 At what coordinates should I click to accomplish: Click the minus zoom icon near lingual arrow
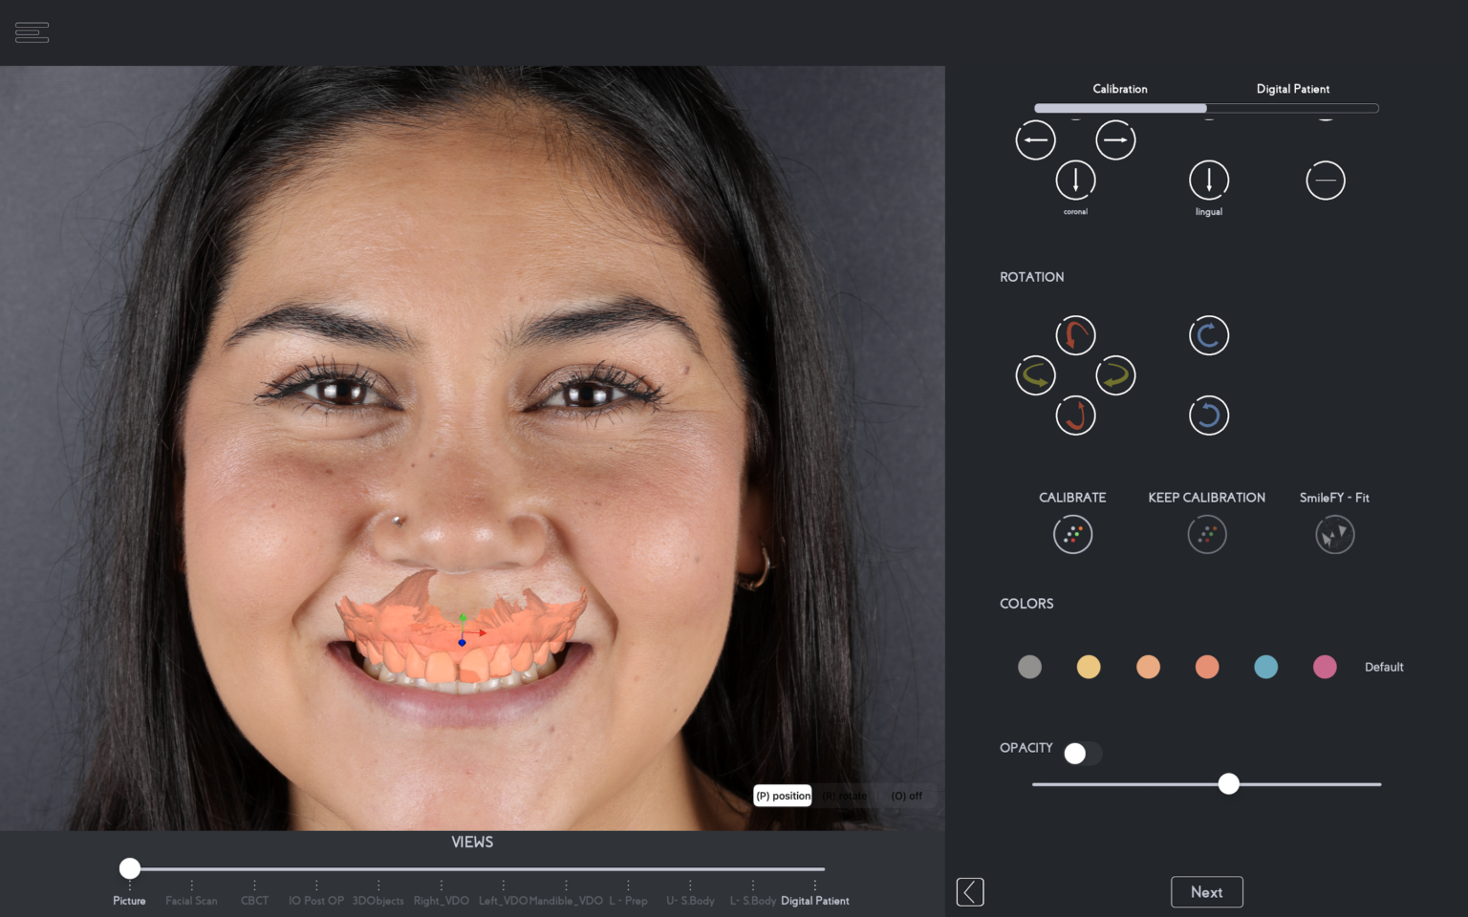(x=1326, y=180)
